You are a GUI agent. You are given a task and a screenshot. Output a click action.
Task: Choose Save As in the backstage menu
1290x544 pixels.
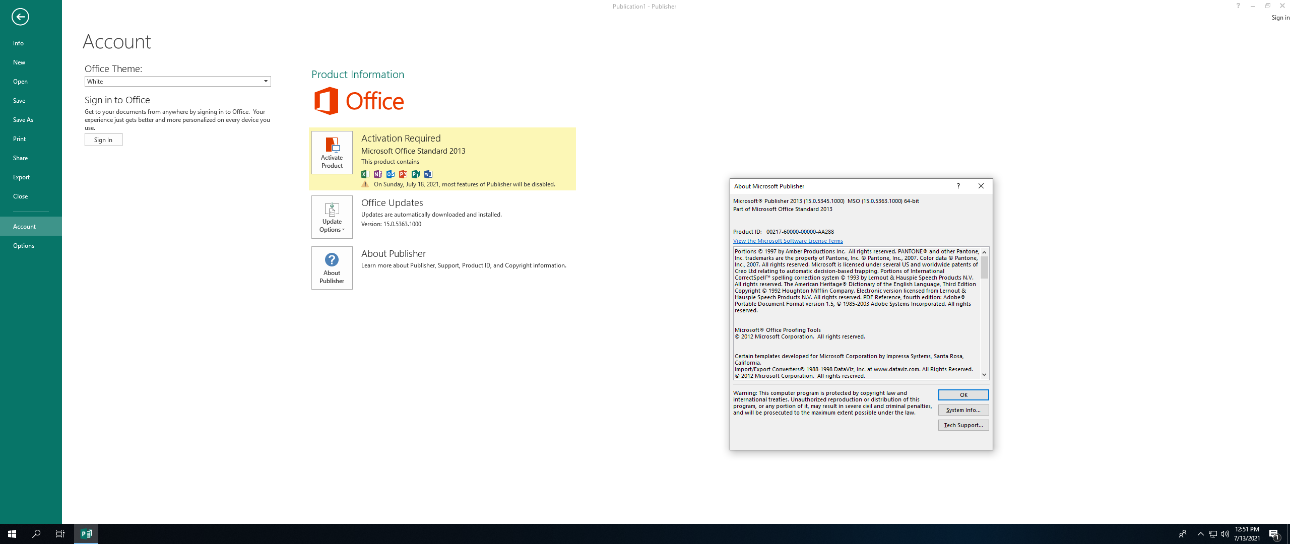pos(31,120)
